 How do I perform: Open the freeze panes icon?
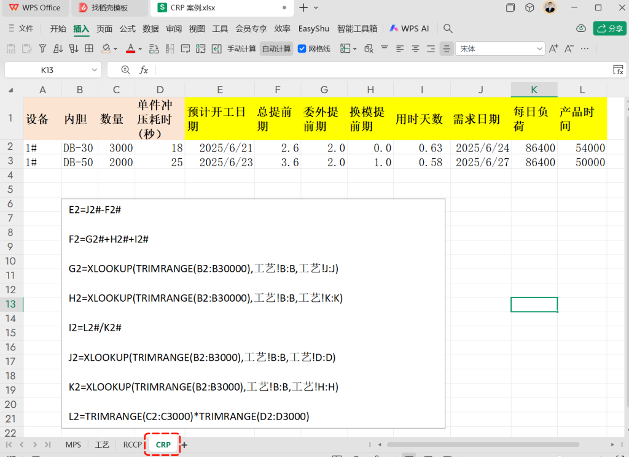(x=345, y=49)
